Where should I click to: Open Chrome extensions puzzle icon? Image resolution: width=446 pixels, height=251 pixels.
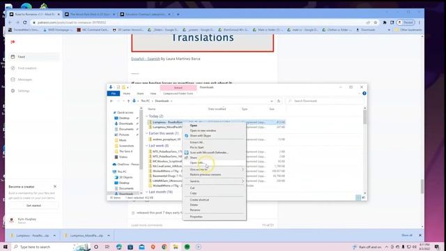click(385, 22)
